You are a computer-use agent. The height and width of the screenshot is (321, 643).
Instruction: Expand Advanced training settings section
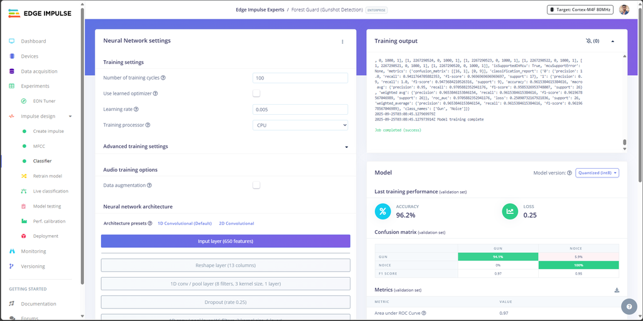[225, 147]
